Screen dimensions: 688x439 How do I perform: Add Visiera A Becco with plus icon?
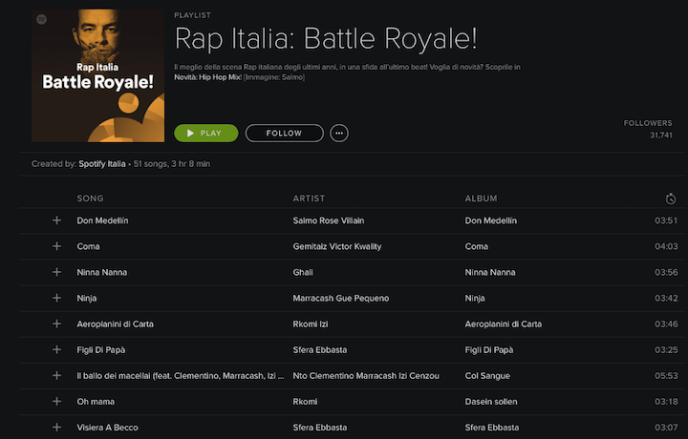(56, 427)
